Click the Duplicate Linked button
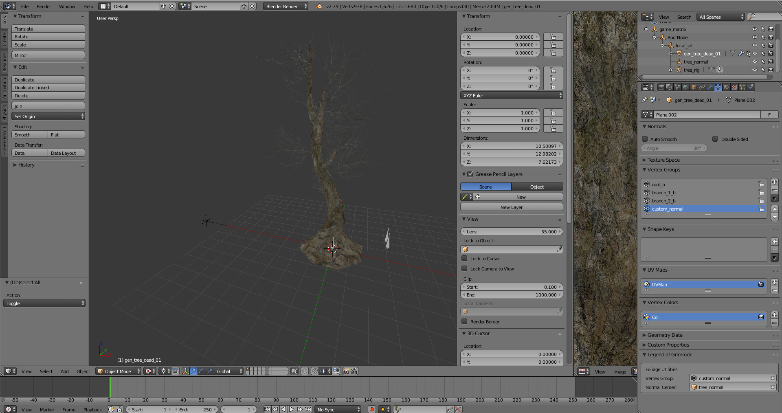The width and height of the screenshot is (782, 413). click(x=48, y=87)
